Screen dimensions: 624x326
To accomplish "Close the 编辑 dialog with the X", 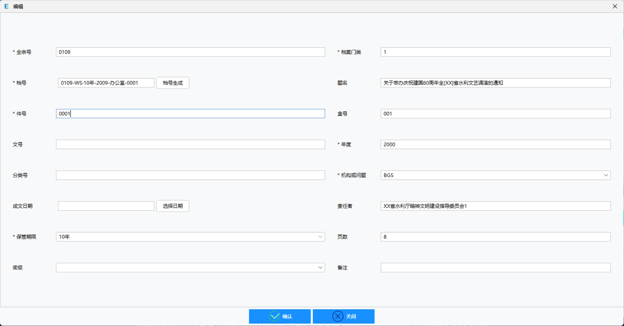I will tap(615, 6).
